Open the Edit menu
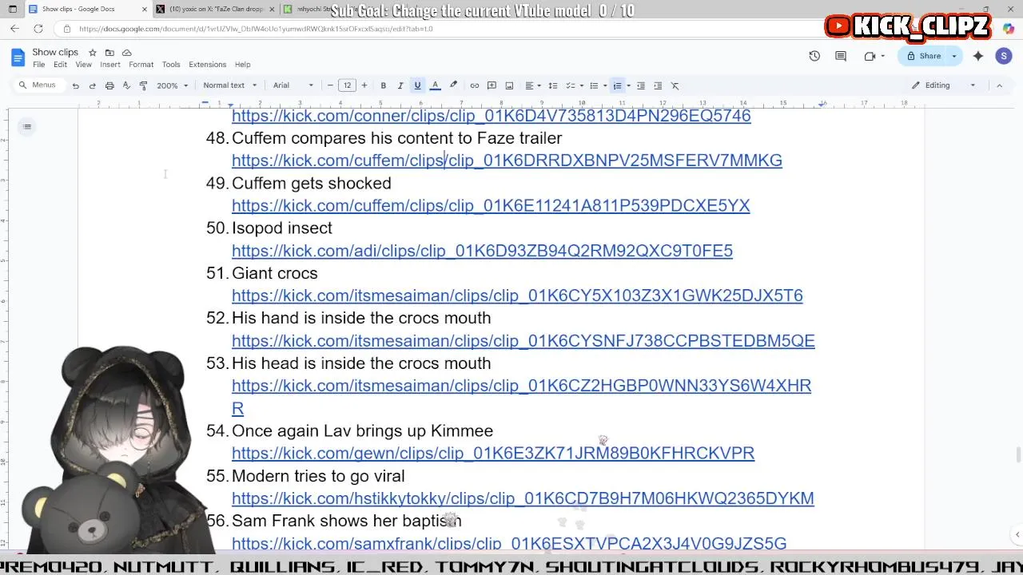The width and height of the screenshot is (1023, 575). (60, 65)
